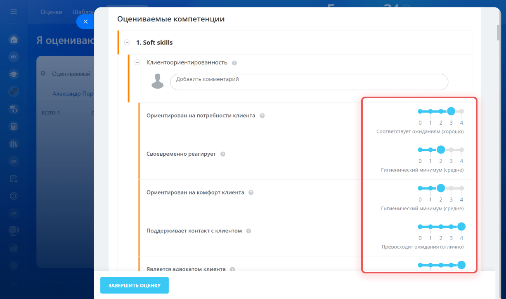Show help for Своевременно реагирует
The width and height of the screenshot is (506, 299).
point(223,154)
